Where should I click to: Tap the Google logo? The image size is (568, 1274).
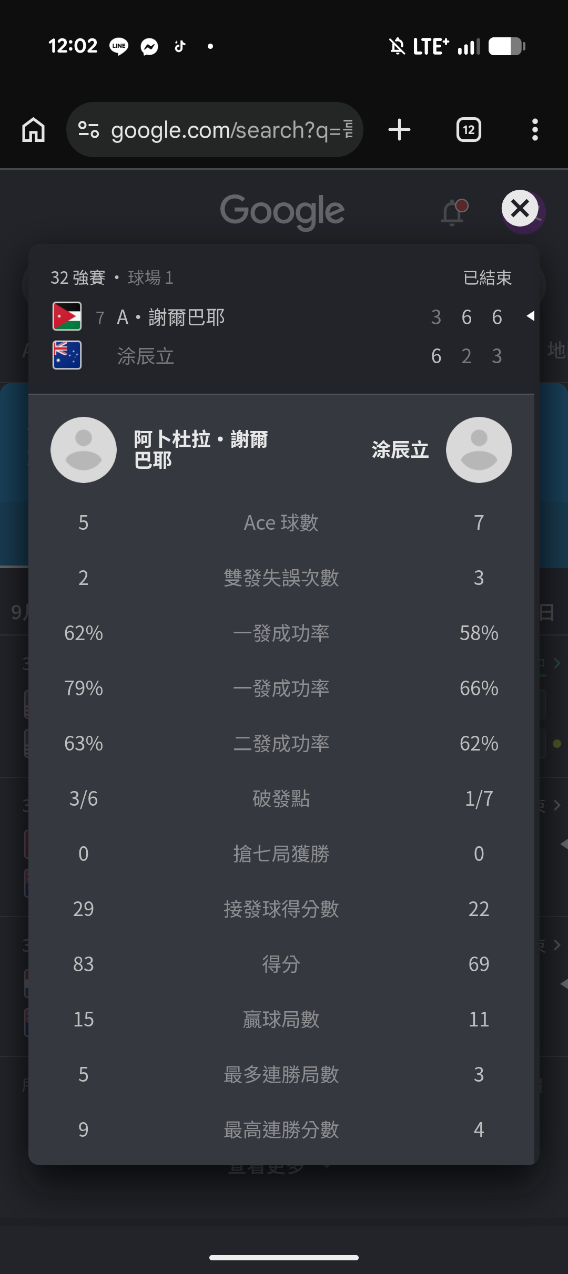282,211
